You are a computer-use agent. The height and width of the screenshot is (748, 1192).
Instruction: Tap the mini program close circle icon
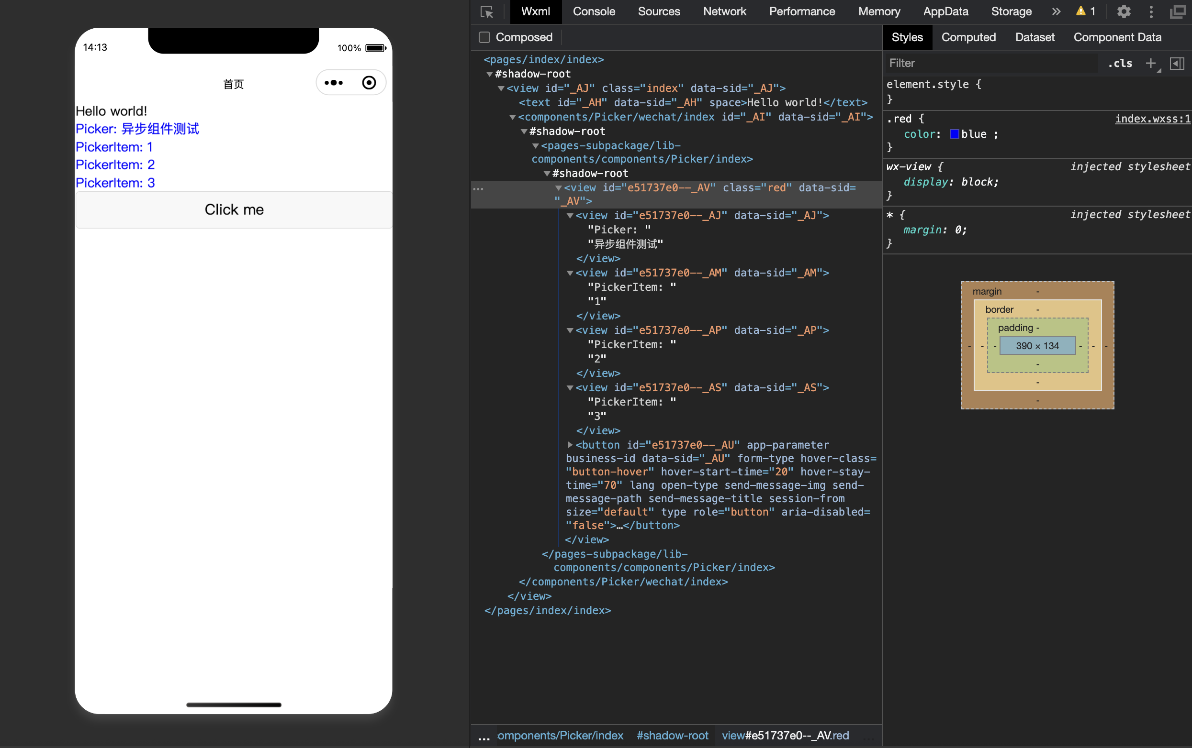click(x=369, y=83)
